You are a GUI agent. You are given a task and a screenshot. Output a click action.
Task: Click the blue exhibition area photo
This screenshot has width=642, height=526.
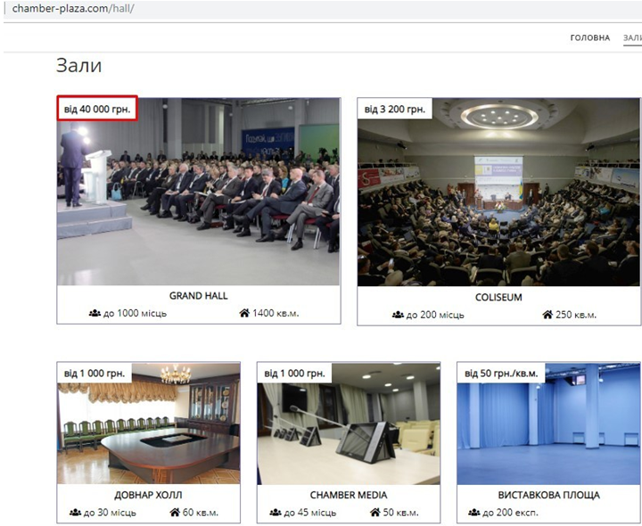pos(547,428)
